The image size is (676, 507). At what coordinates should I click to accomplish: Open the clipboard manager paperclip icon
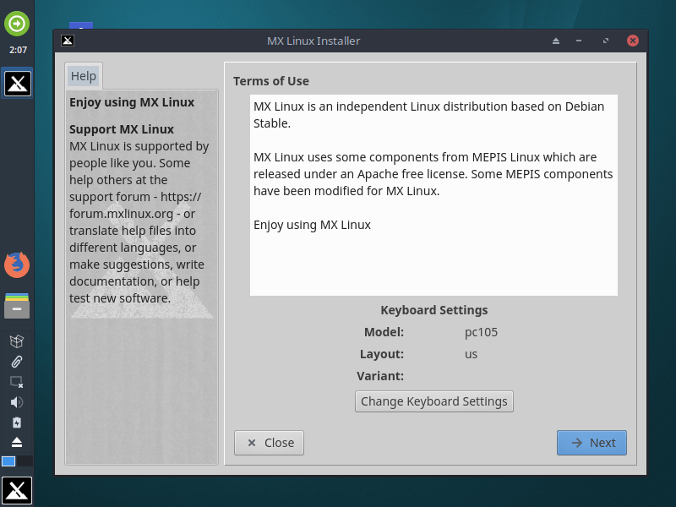pyautogui.click(x=17, y=362)
